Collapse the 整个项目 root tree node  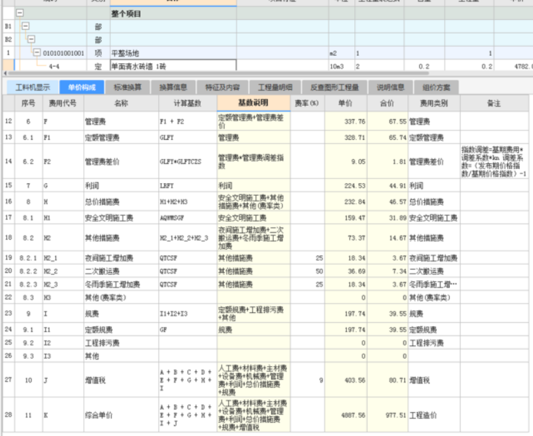pos(20,13)
